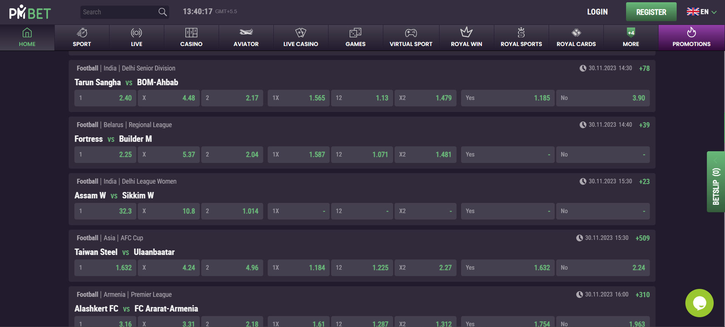Viewport: 725px width, 327px height.
Task: Open Live Casino cards icon
Action: pyautogui.click(x=301, y=32)
